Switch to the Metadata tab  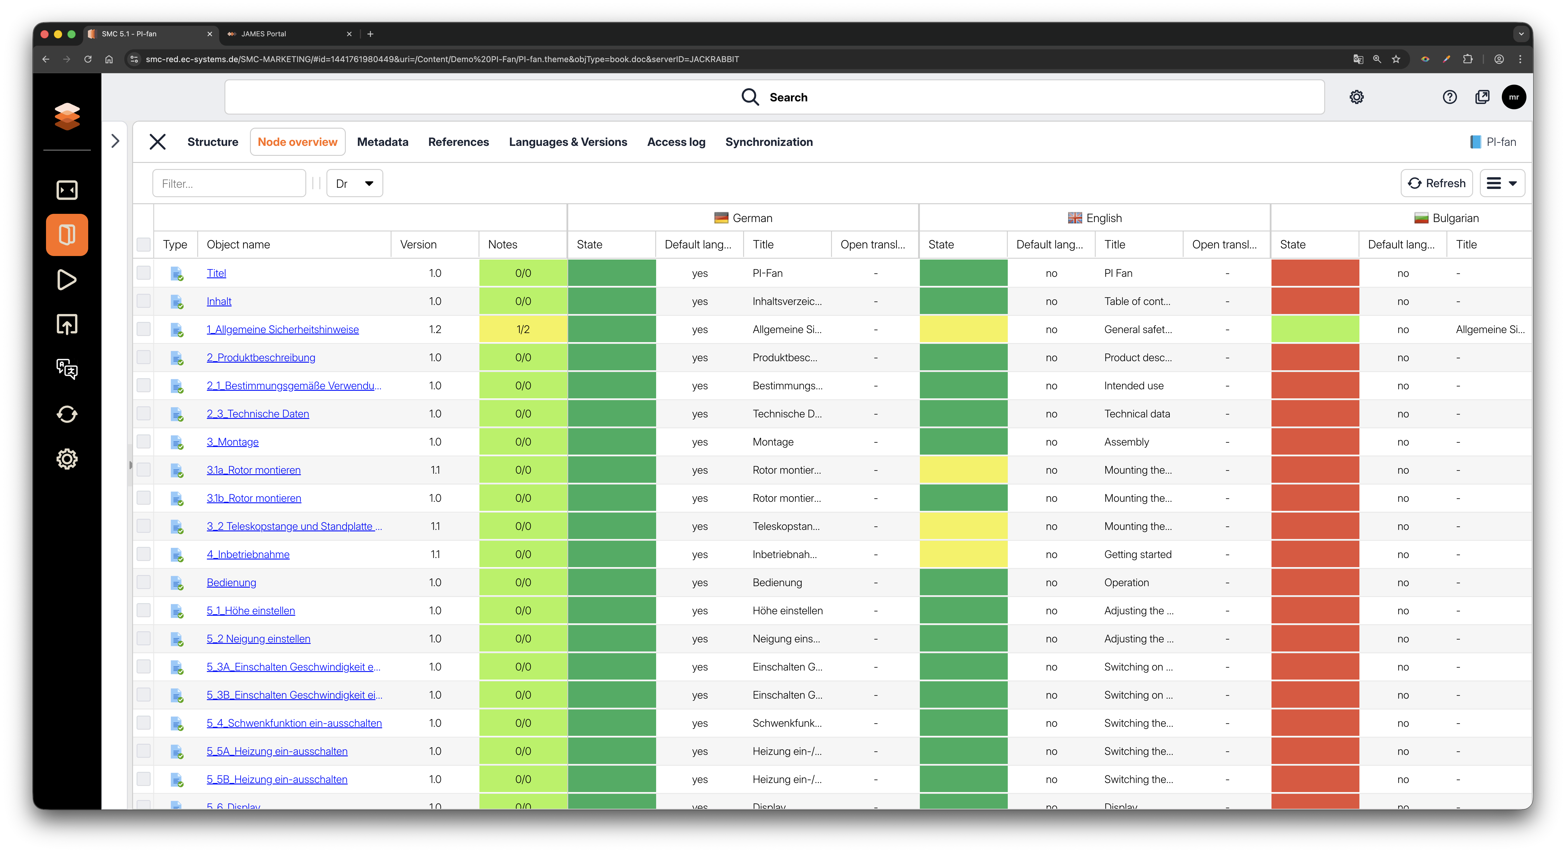(x=382, y=142)
